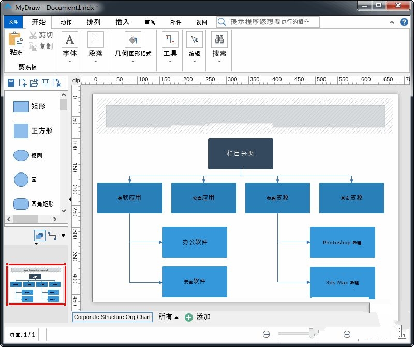Click the library save icon in shape panel toolbar
The width and height of the screenshot is (414, 347).
click(x=11, y=83)
